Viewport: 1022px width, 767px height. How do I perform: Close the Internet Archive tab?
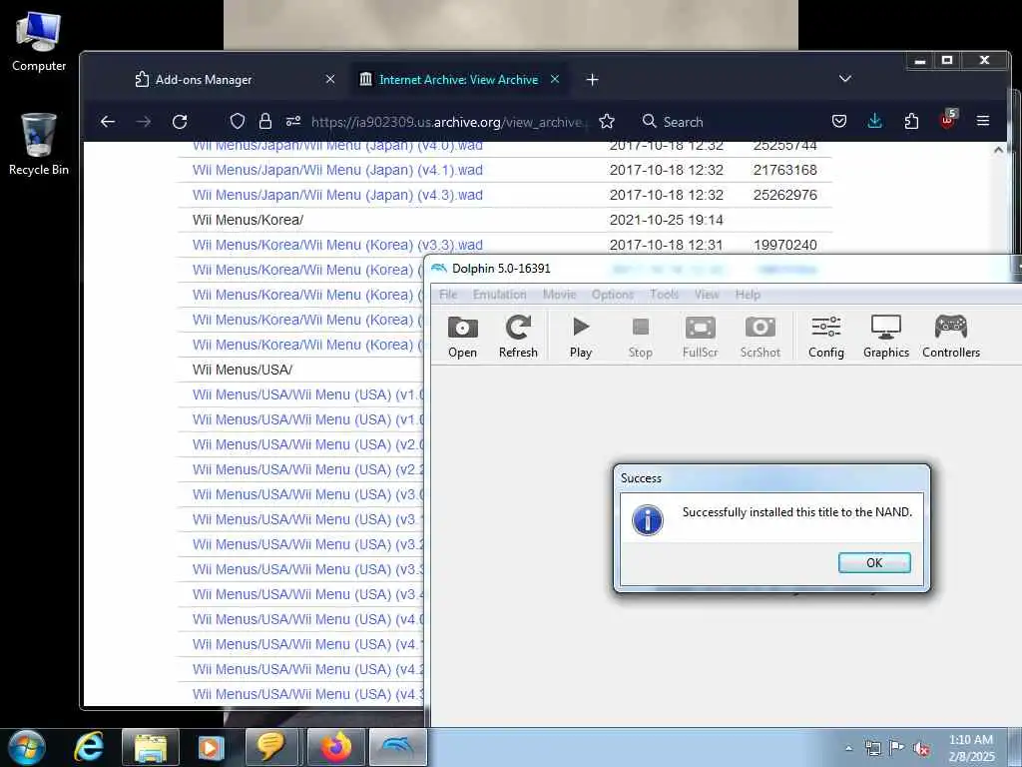555,79
